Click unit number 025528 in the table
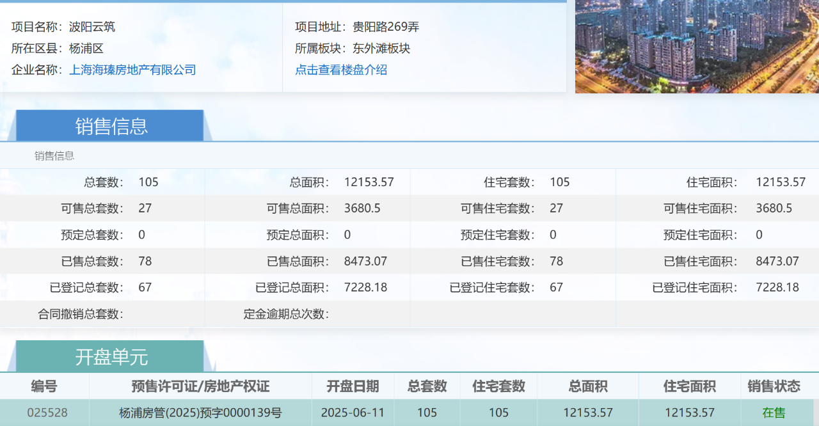The image size is (819, 426). coord(47,413)
